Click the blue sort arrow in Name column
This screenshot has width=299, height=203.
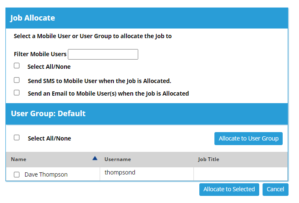[x=95, y=158]
